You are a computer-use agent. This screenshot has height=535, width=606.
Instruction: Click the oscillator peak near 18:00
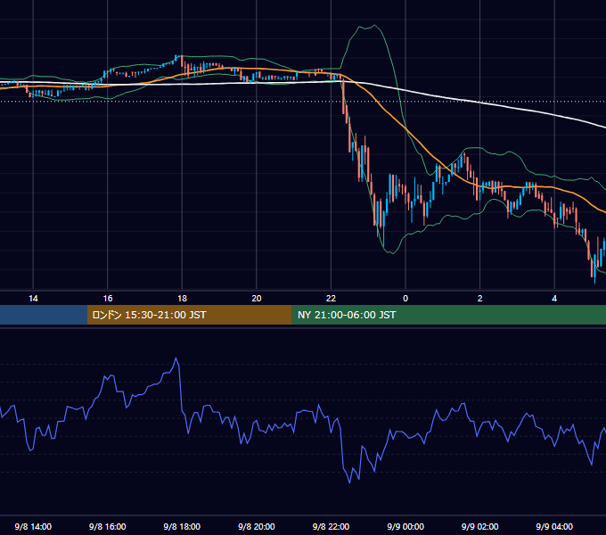pyautogui.click(x=176, y=358)
